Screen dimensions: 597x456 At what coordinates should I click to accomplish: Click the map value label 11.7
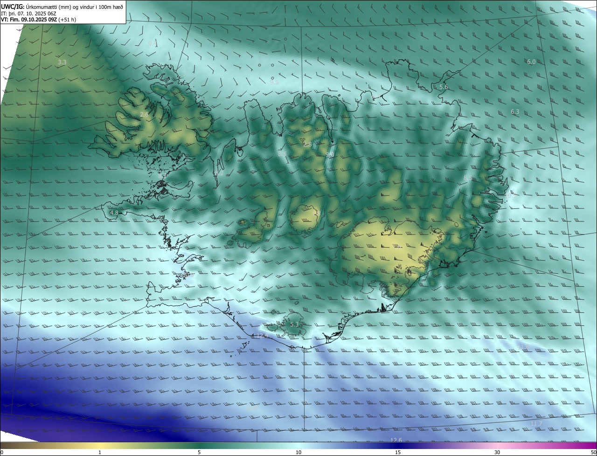point(536,423)
